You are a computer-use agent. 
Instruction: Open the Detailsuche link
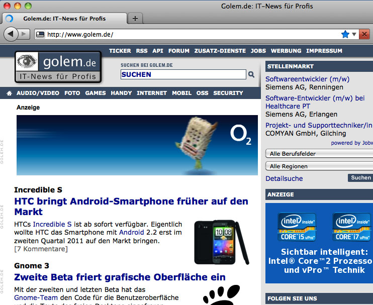pos(284,178)
